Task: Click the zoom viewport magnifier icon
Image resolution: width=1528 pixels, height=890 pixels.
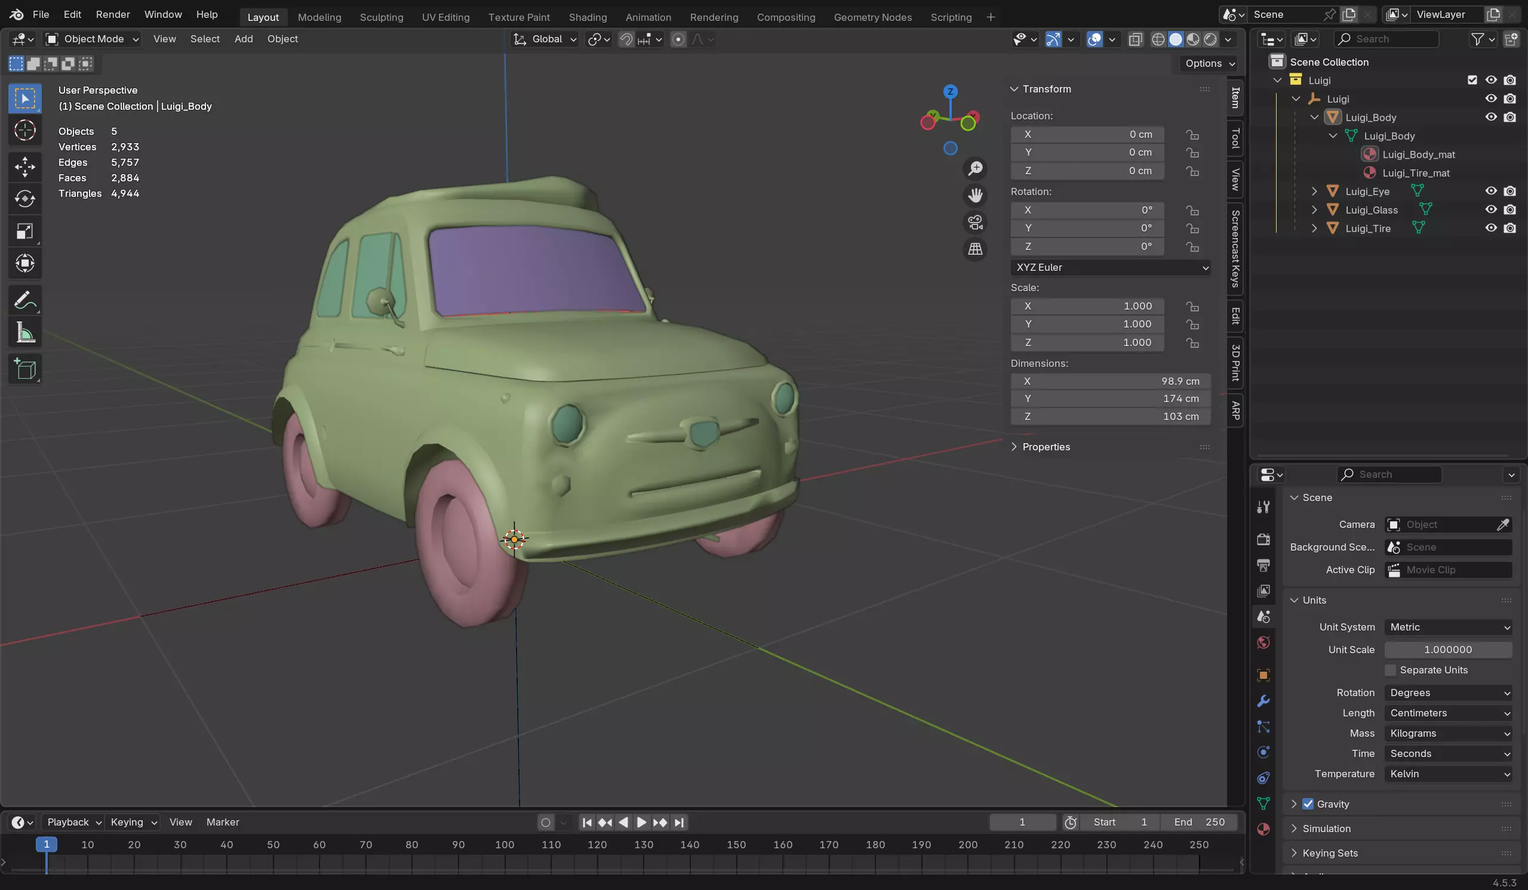Action: (975, 168)
